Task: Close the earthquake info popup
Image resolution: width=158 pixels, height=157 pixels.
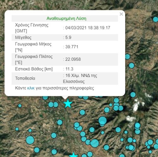Action: [x=121, y=14]
